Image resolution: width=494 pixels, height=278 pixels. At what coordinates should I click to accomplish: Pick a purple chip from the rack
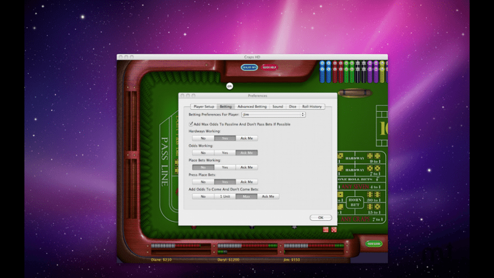point(372,72)
